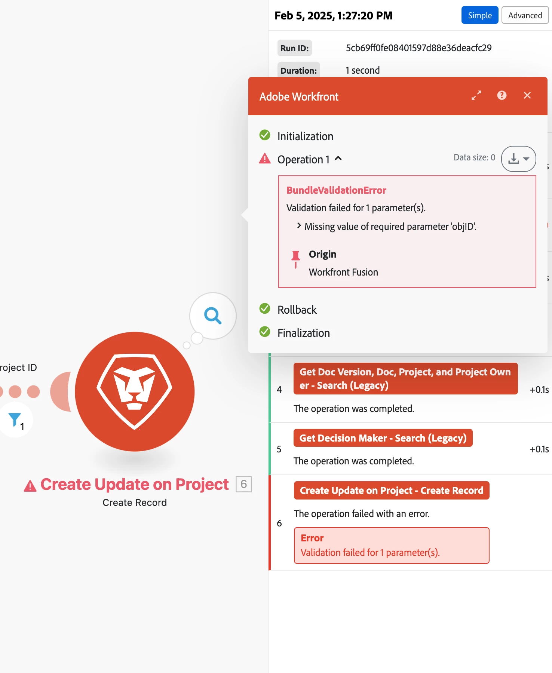Select the Workfront lion module icon
Screen dimensions: 552x673
pyautogui.click(x=135, y=391)
